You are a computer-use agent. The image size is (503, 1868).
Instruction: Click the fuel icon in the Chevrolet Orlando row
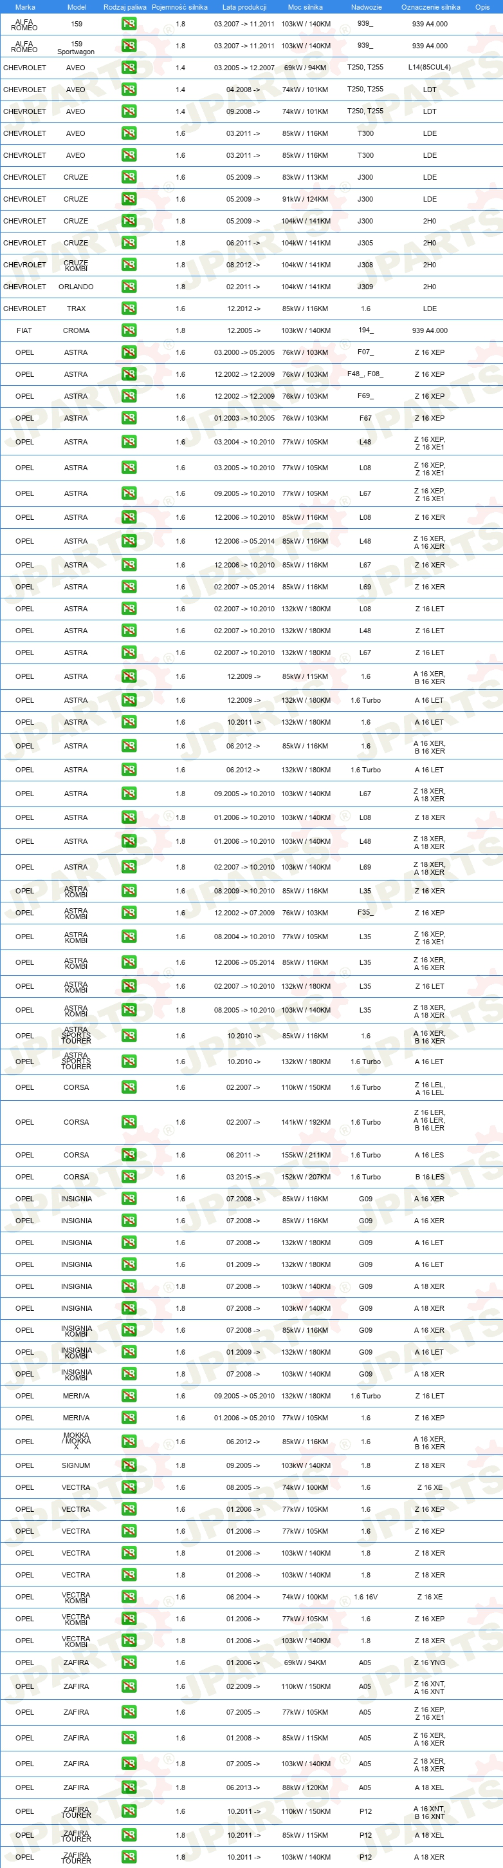tap(129, 287)
